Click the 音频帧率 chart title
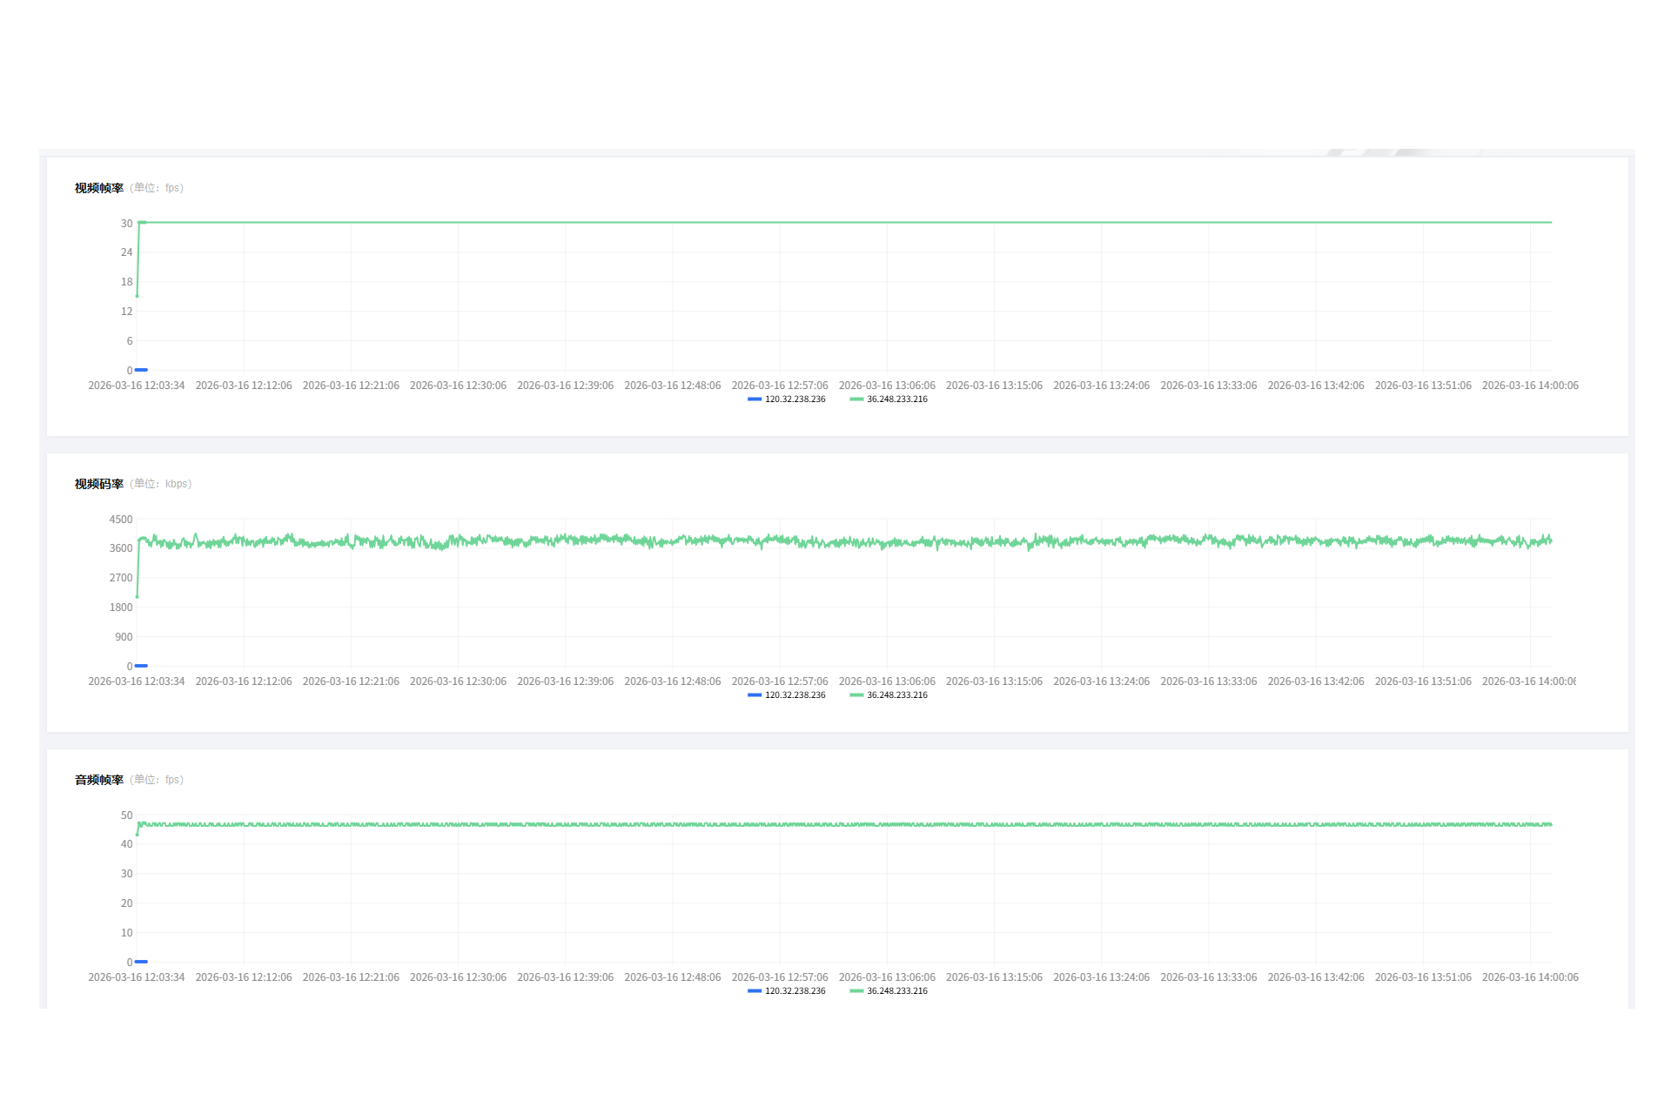Screen dimensions: 1671x1114 99,780
